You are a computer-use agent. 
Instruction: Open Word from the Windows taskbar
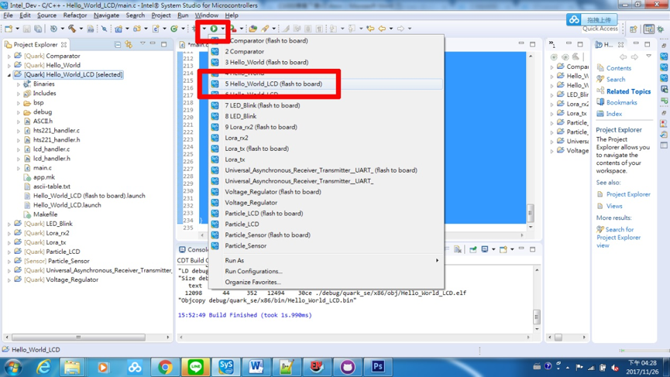256,366
